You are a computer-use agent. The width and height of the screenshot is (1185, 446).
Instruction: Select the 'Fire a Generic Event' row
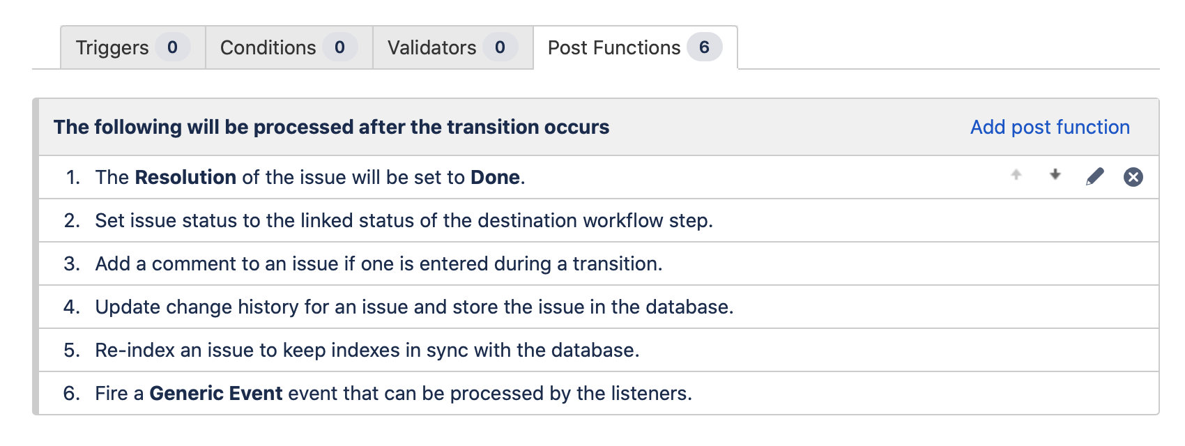pos(393,393)
